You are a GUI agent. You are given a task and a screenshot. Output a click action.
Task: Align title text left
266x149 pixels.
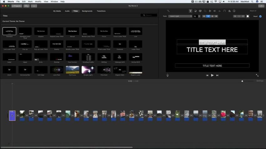[204, 16]
